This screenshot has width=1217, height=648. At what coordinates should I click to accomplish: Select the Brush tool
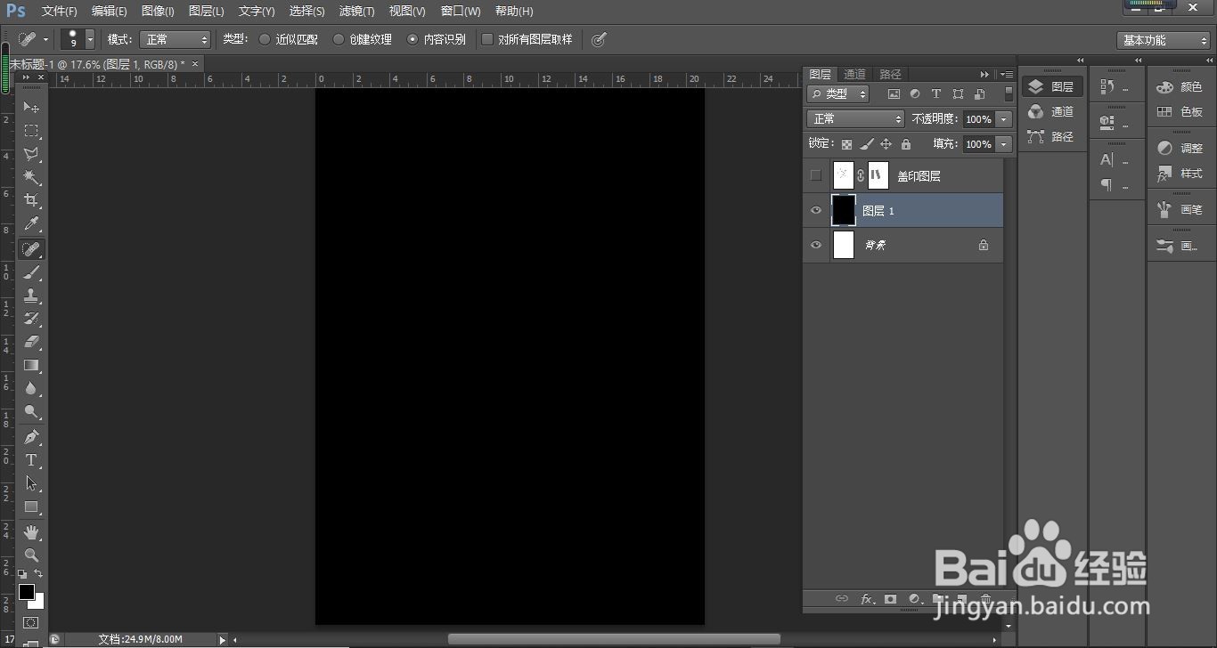point(31,271)
